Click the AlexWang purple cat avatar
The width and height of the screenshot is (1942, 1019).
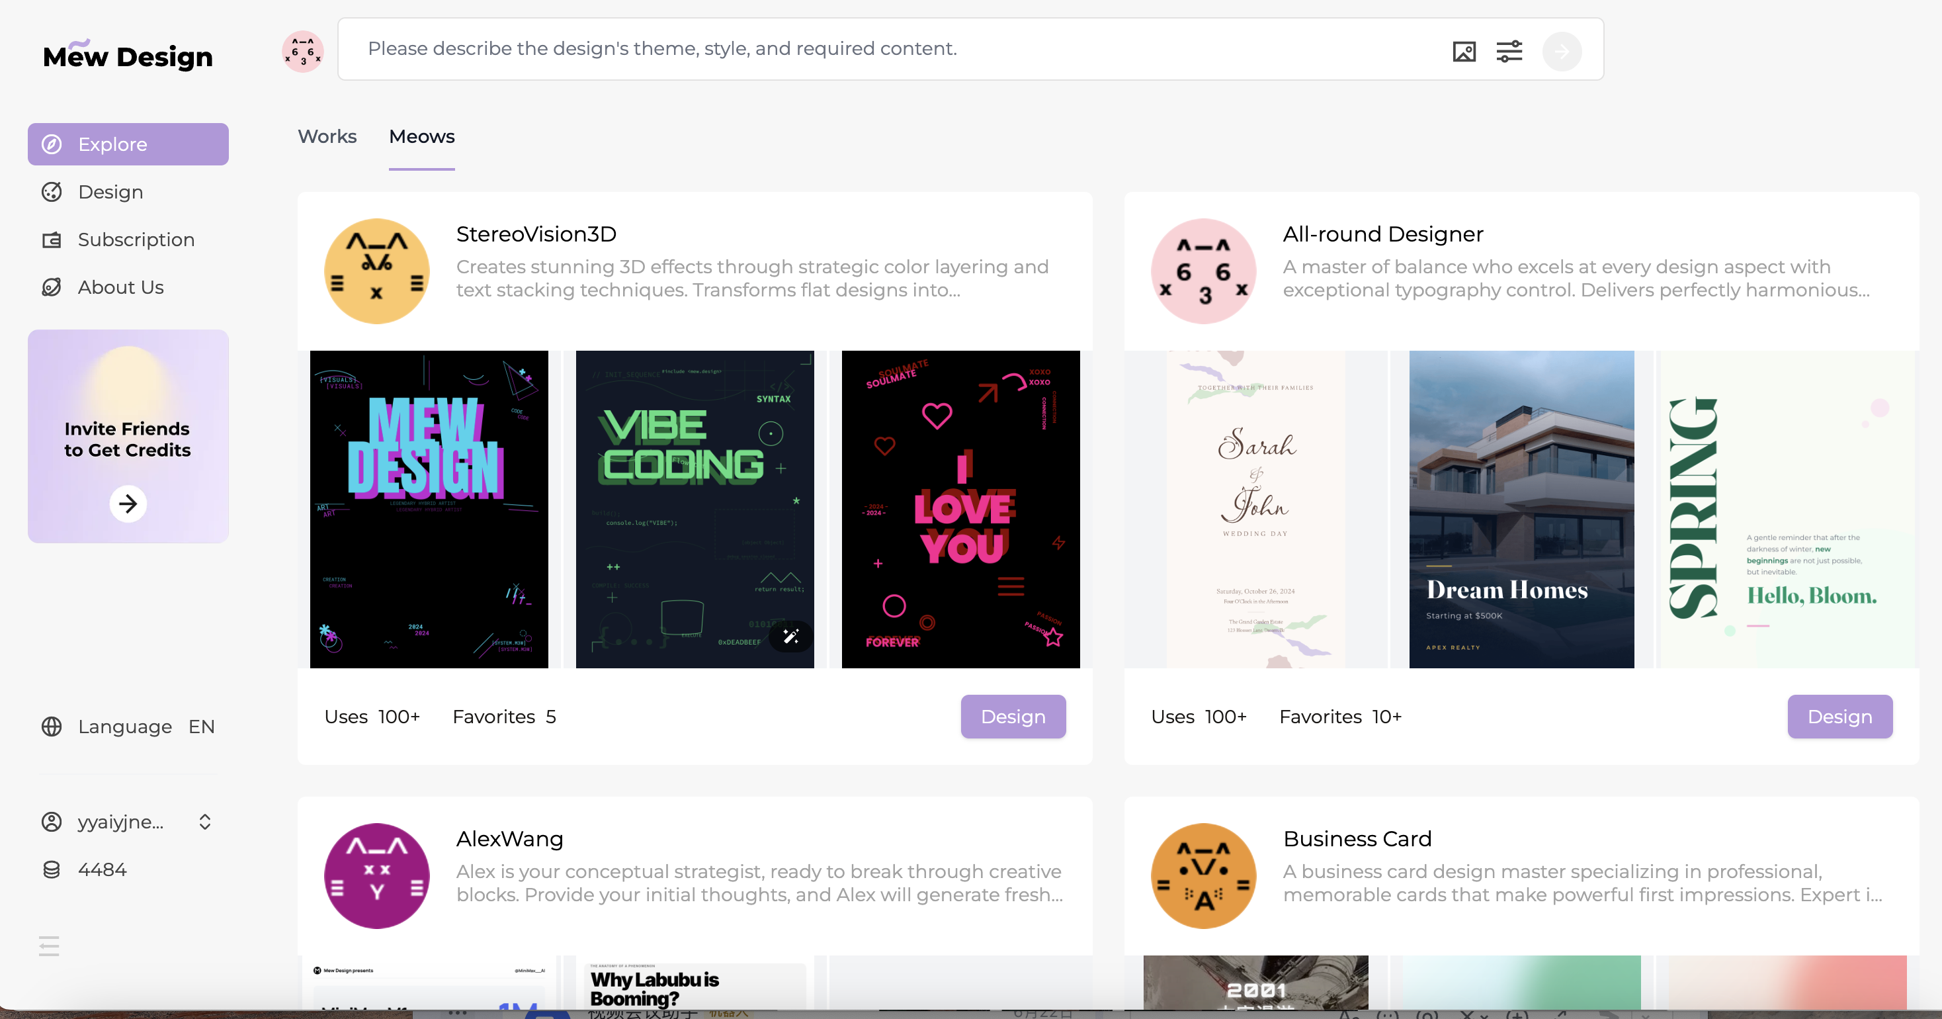377,875
